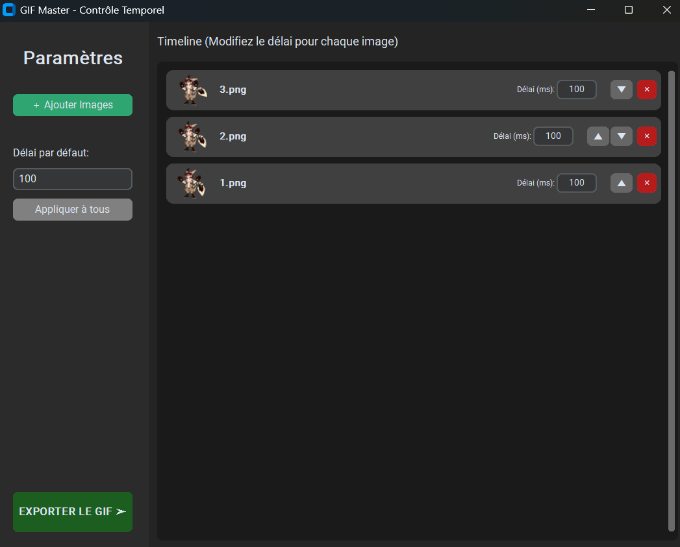The height and width of the screenshot is (547, 680).
Task: Click EXPORTER LE GIF button
Action: [x=73, y=512]
